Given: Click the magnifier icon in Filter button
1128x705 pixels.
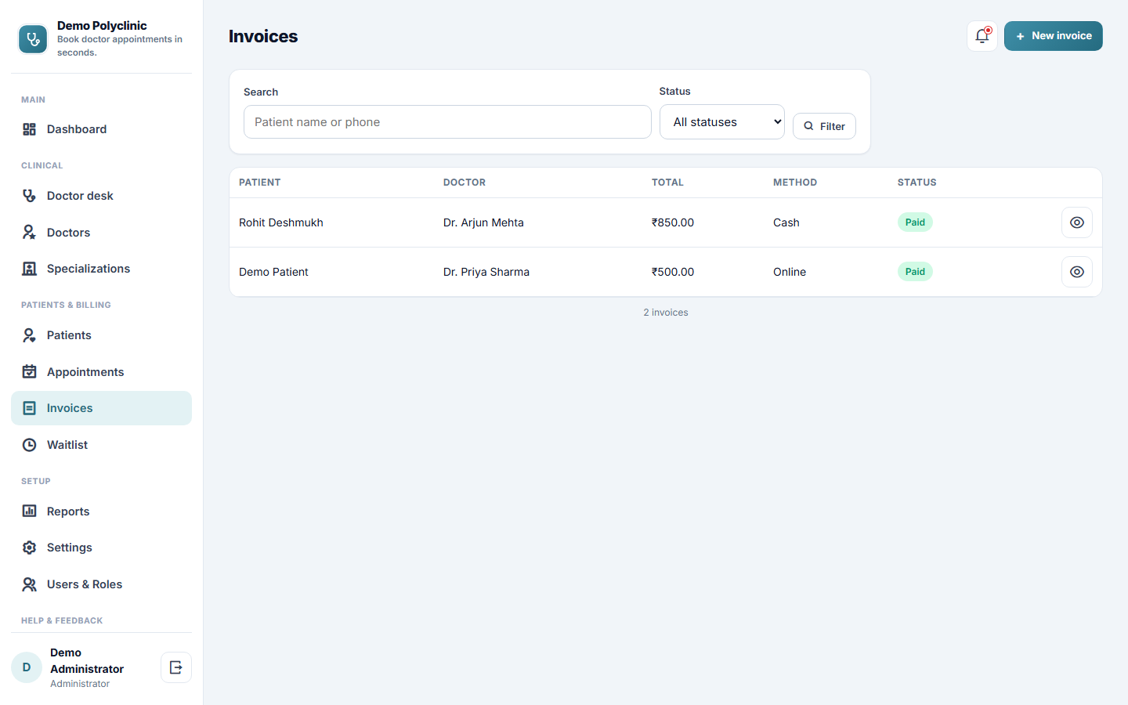Looking at the screenshot, I should pyautogui.click(x=808, y=126).
